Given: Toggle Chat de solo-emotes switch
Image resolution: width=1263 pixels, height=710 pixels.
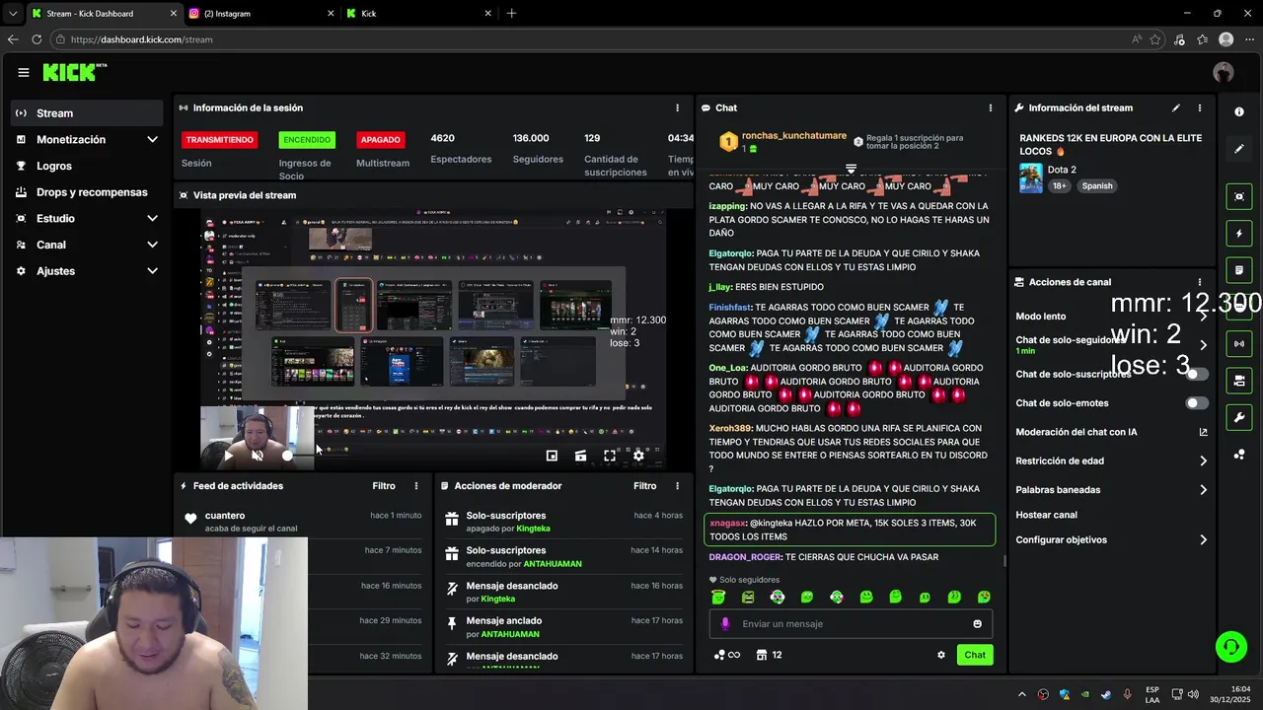Looking at the screenshot, I should tap(1196, 403).
